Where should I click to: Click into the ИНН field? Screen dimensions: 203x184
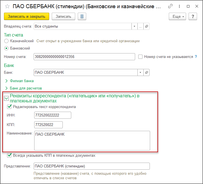tap(53, 115)
